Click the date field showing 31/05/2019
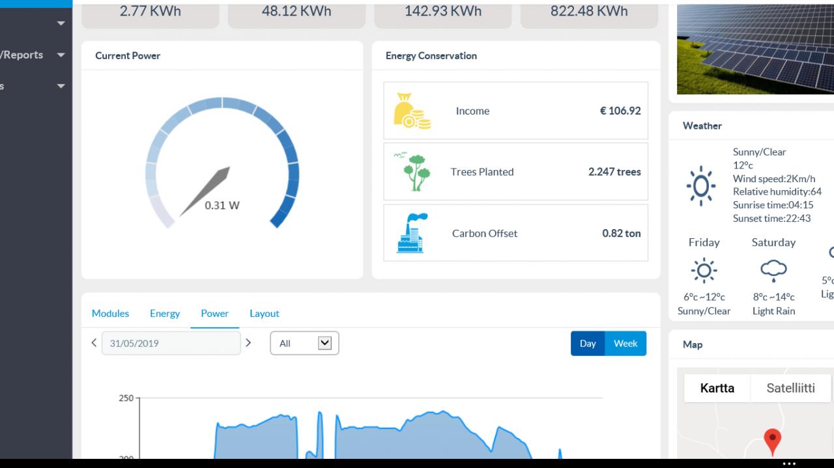Image resolution: width=834 pixels, height=468 pixels. point(171,343)
